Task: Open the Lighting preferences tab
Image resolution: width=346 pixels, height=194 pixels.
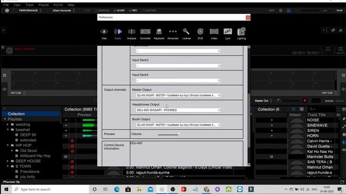Action: (242, 33)
